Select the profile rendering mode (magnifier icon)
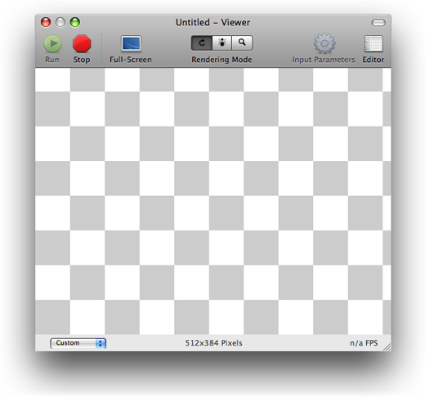Viewport: 425px width, 406px height. click(242, 42)
